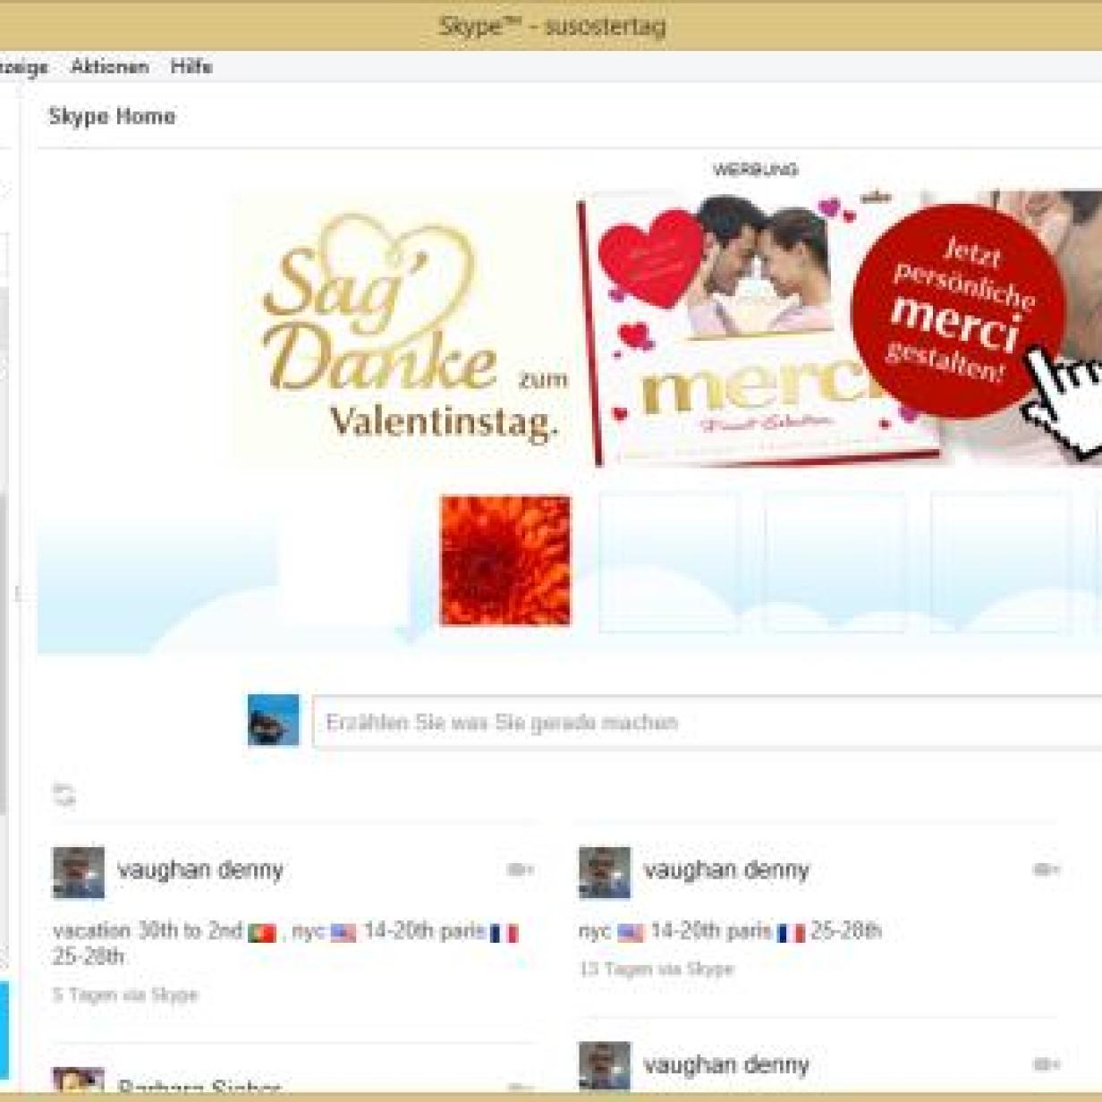
Task: Click the Skype Home heading
Action: 112,116
